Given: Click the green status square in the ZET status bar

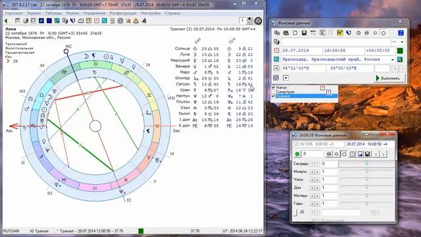Looking at the screenshot, I should tap(141, 231).
